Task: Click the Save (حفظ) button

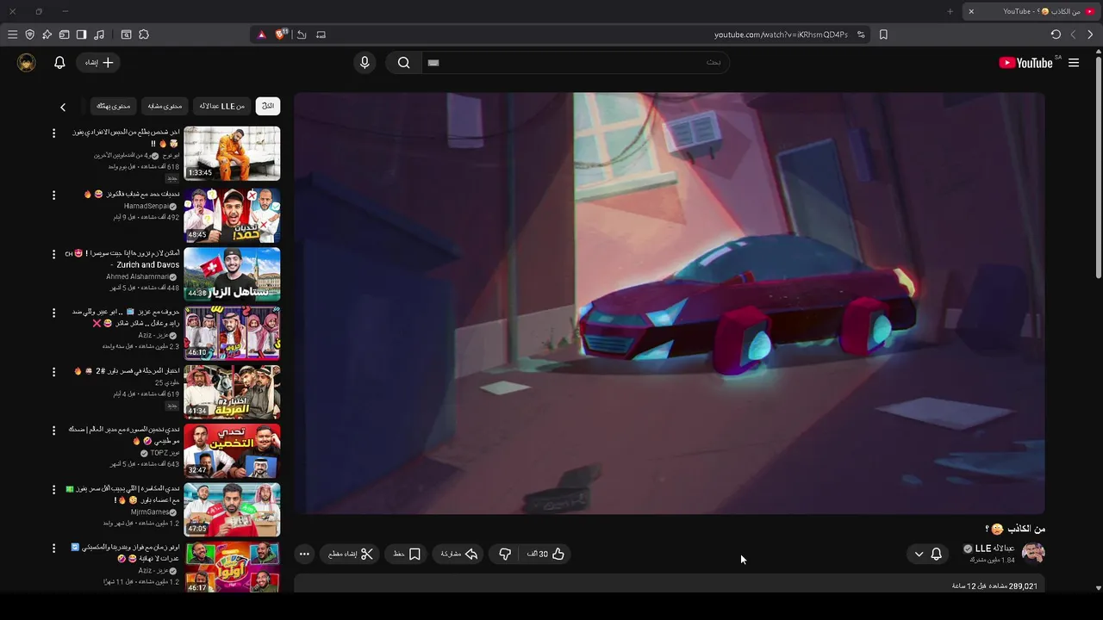Action: pyautogui.click(x=407, y=554)
